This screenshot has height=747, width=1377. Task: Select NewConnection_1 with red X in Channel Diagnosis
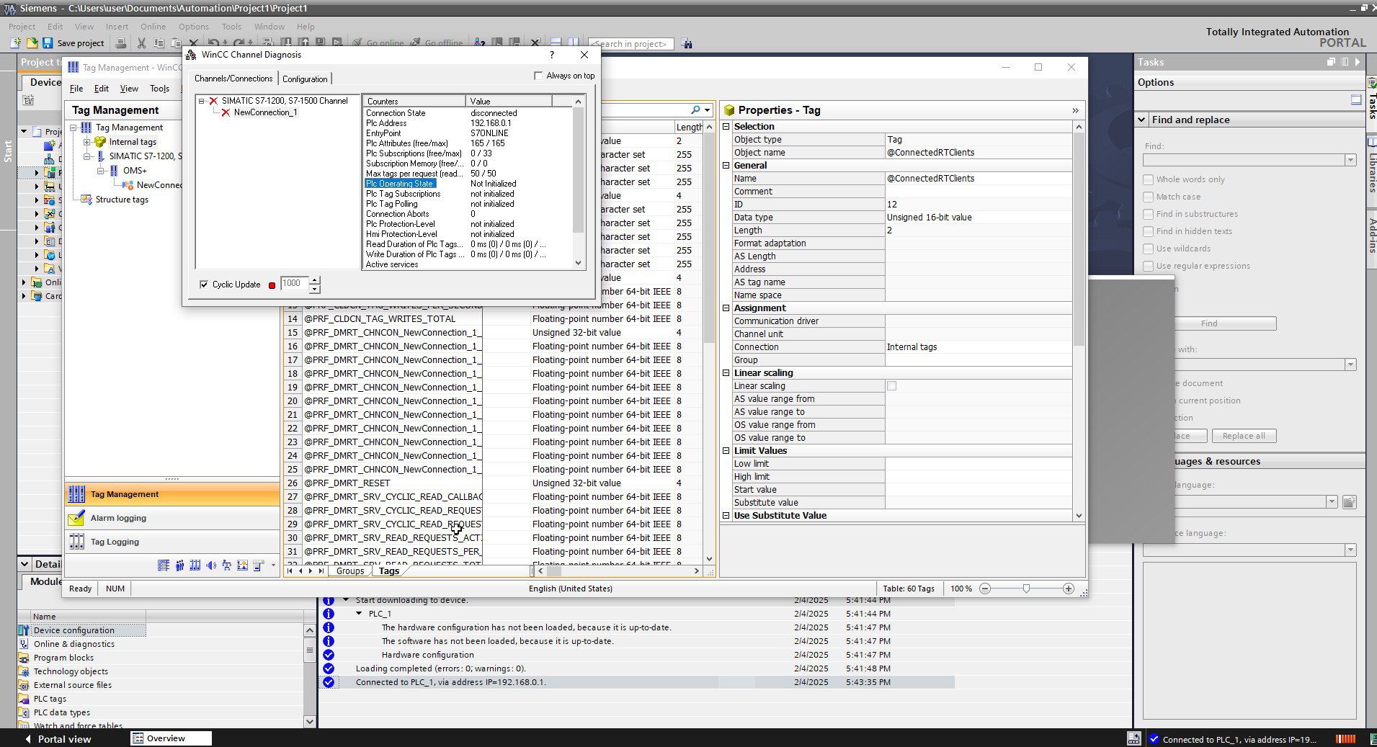coord(264,112)
